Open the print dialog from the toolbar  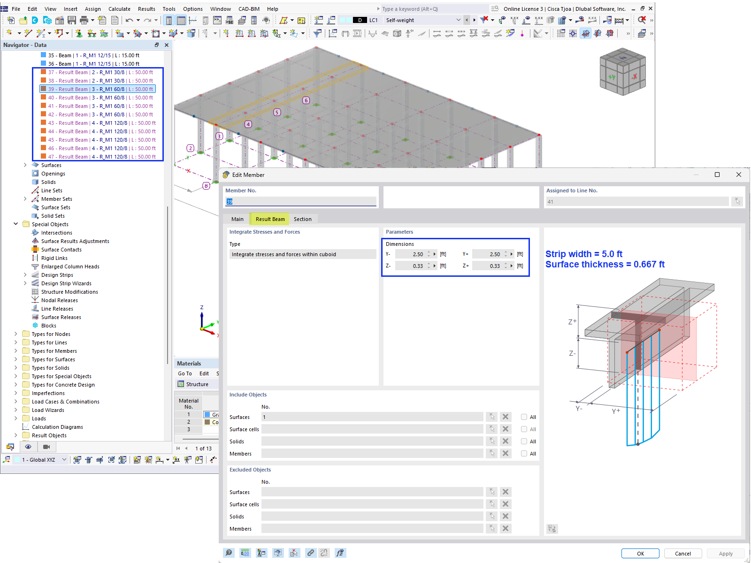click(84, 20)
